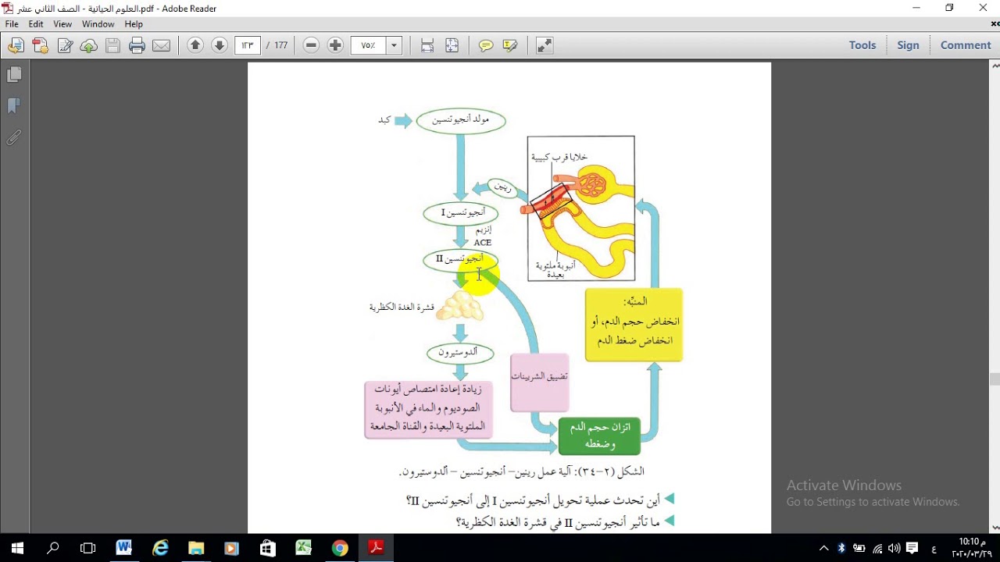Open the zoom level dropdown arrow
Viewport: 1000px width, 562px height.
point(394,45)
